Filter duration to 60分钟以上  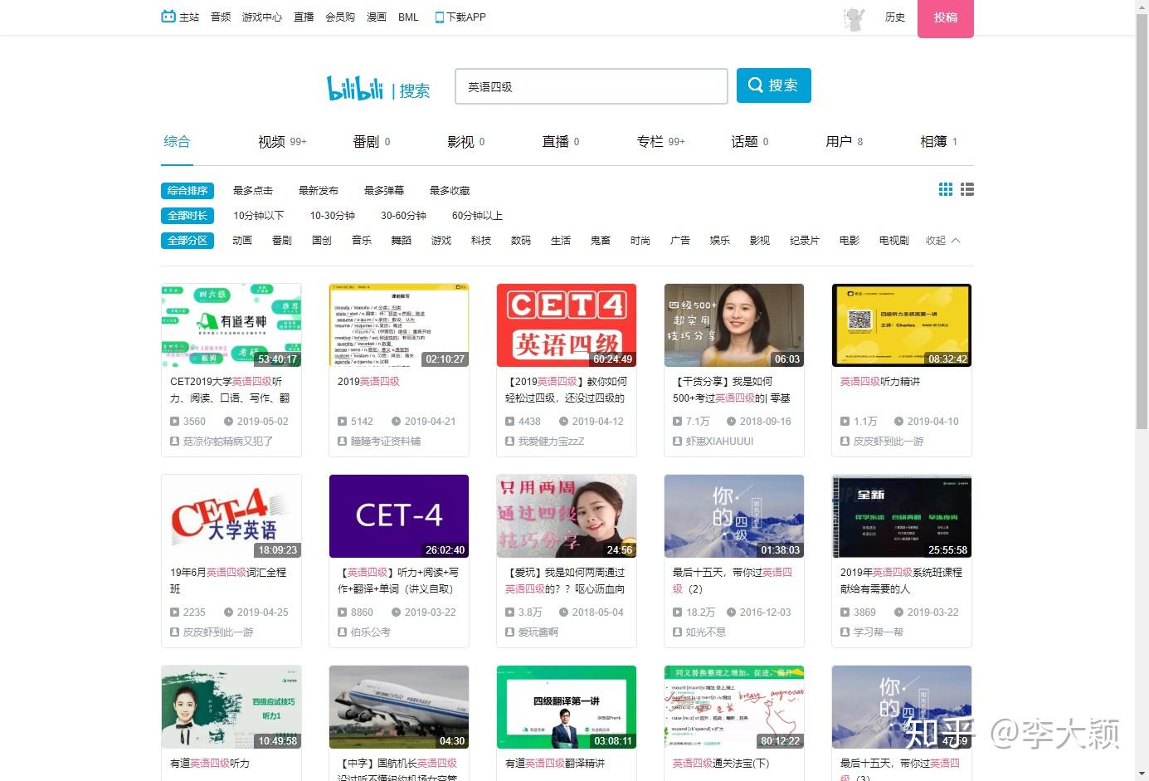(477, 216)
